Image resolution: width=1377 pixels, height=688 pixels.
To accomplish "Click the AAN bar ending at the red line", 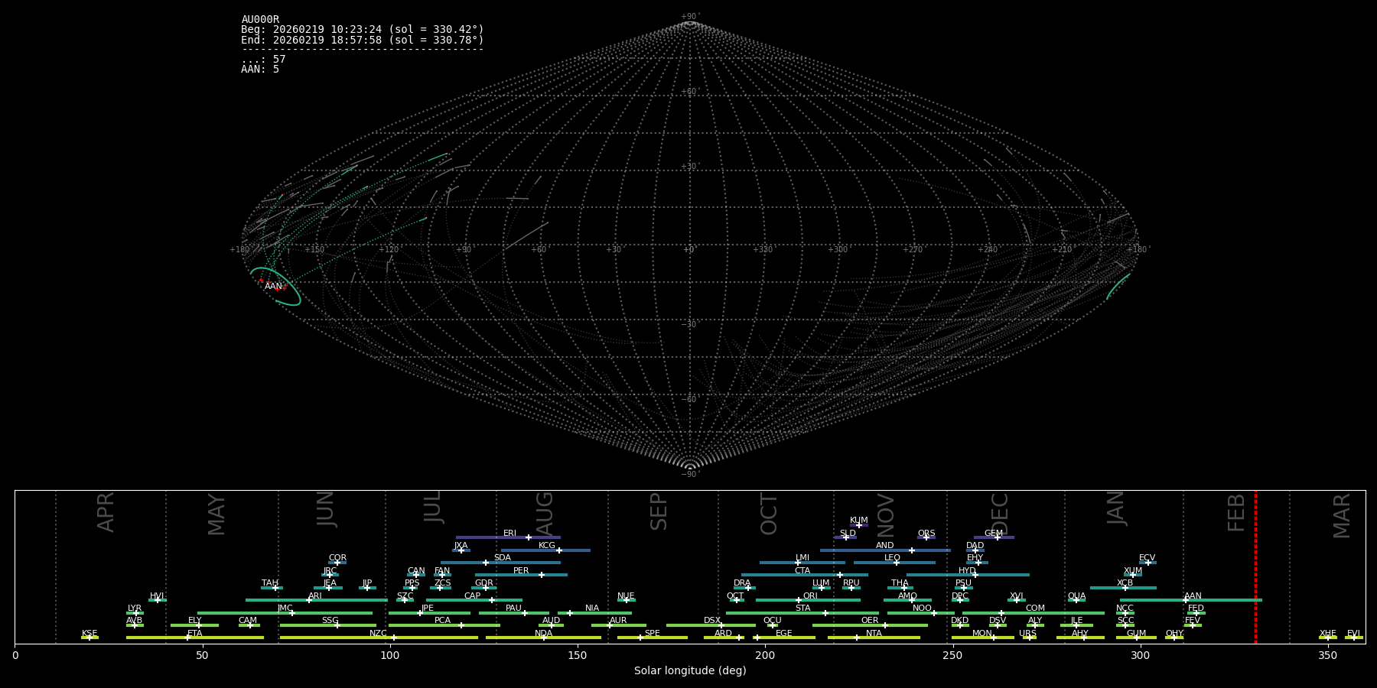I will tap(1224, 600).
